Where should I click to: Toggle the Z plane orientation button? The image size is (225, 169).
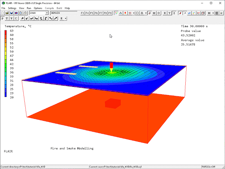(x=174, y=13)
